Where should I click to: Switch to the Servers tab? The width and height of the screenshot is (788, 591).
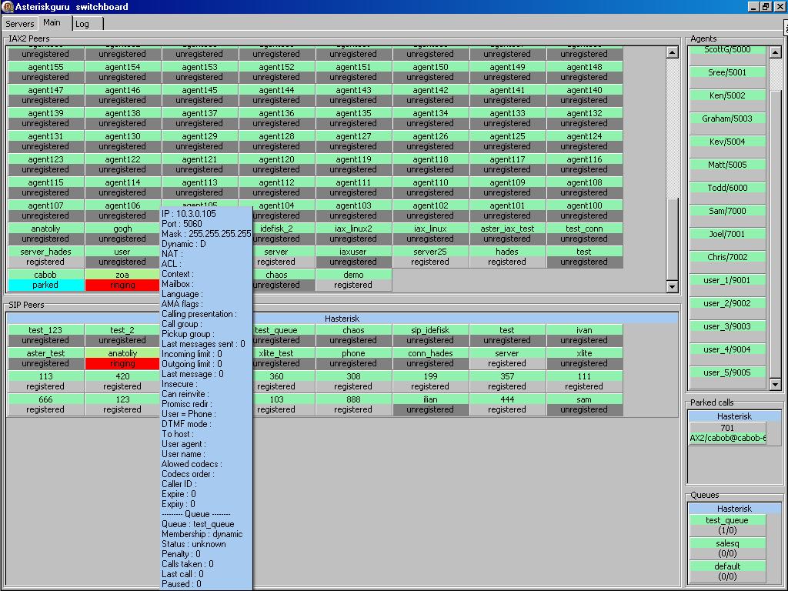click(x=20, y=24)
